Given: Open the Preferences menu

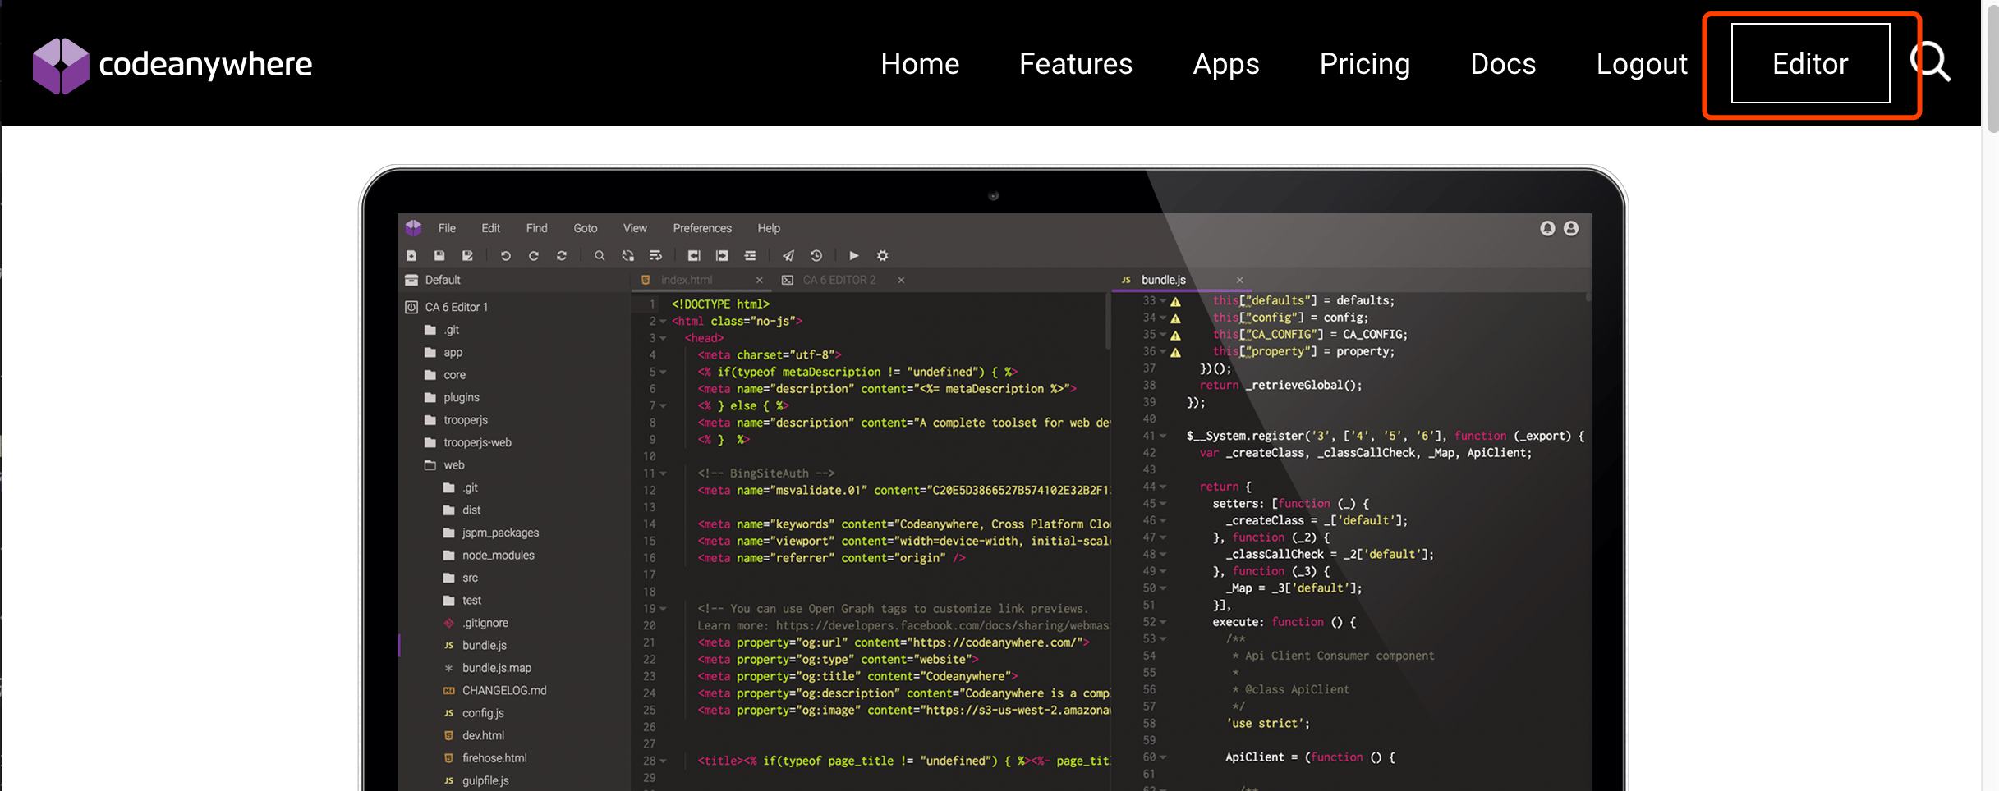Looking at the screenshot, I should pos(702,228).
